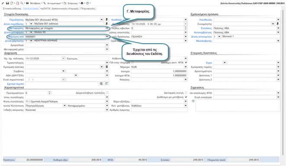Expand the Μεταφορέας dropdown

tap(107, 28)
